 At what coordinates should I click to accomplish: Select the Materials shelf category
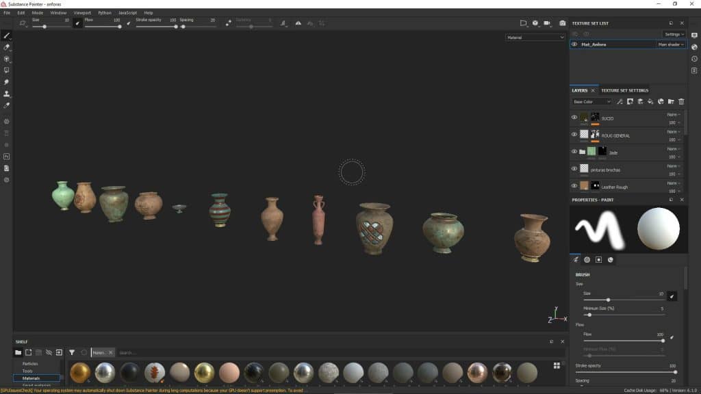37,378
